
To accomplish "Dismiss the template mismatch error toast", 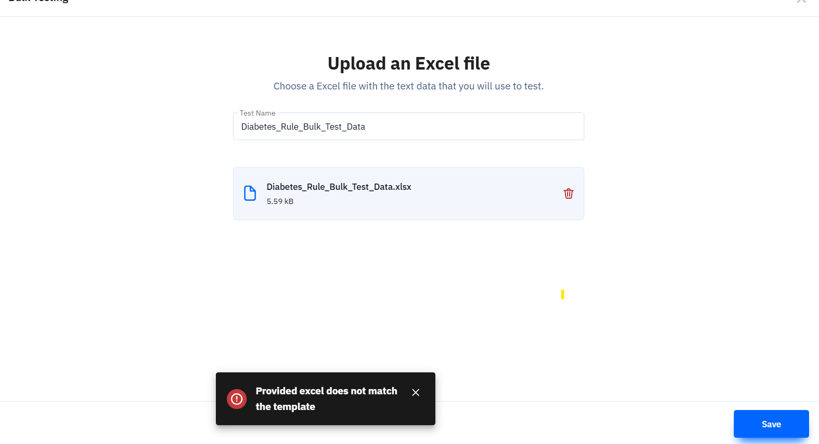I will (416, 392).
